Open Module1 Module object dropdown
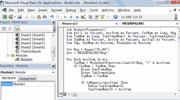 coord(53,72)
